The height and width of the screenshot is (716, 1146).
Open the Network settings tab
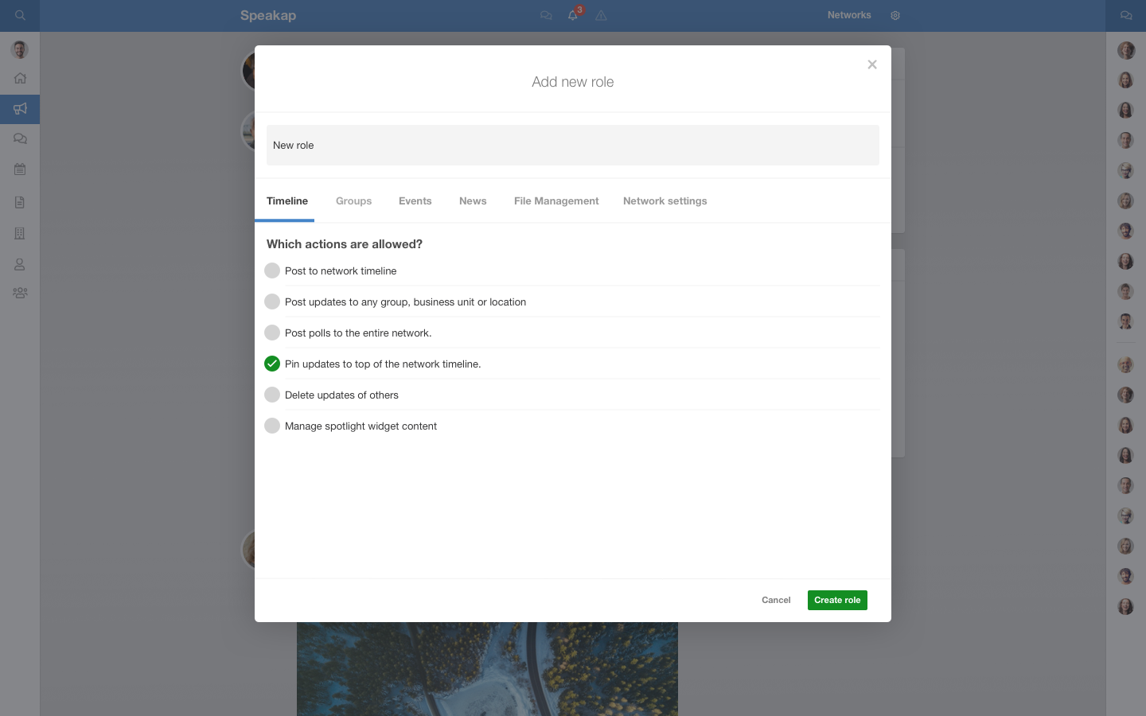(665, 201)
